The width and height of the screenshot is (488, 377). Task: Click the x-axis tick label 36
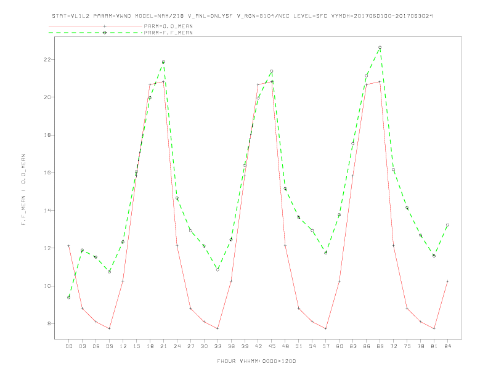[x=231, y=346]
